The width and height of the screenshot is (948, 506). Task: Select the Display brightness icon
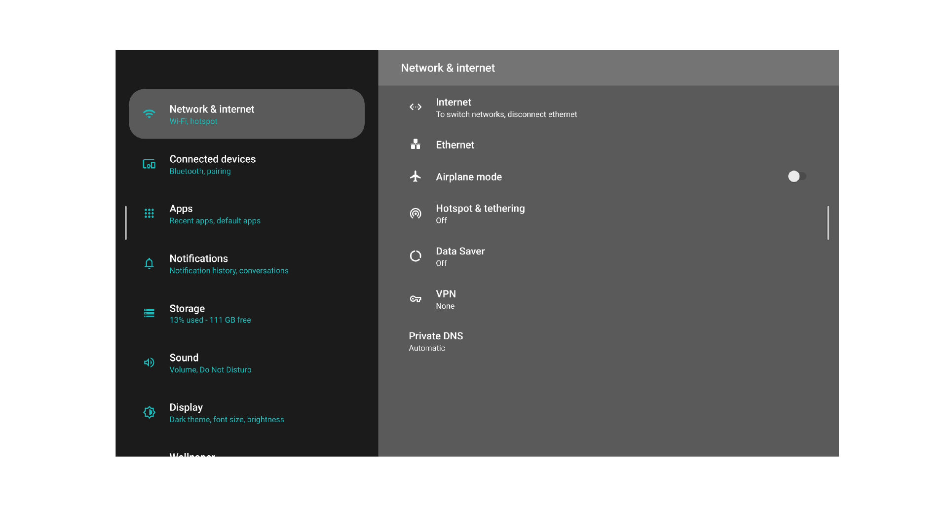[x=149, y=412]
